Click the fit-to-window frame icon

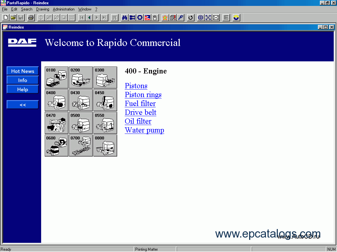point(64,18)
